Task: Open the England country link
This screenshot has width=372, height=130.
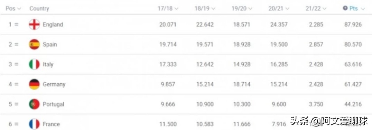Action: click(53, 25)
